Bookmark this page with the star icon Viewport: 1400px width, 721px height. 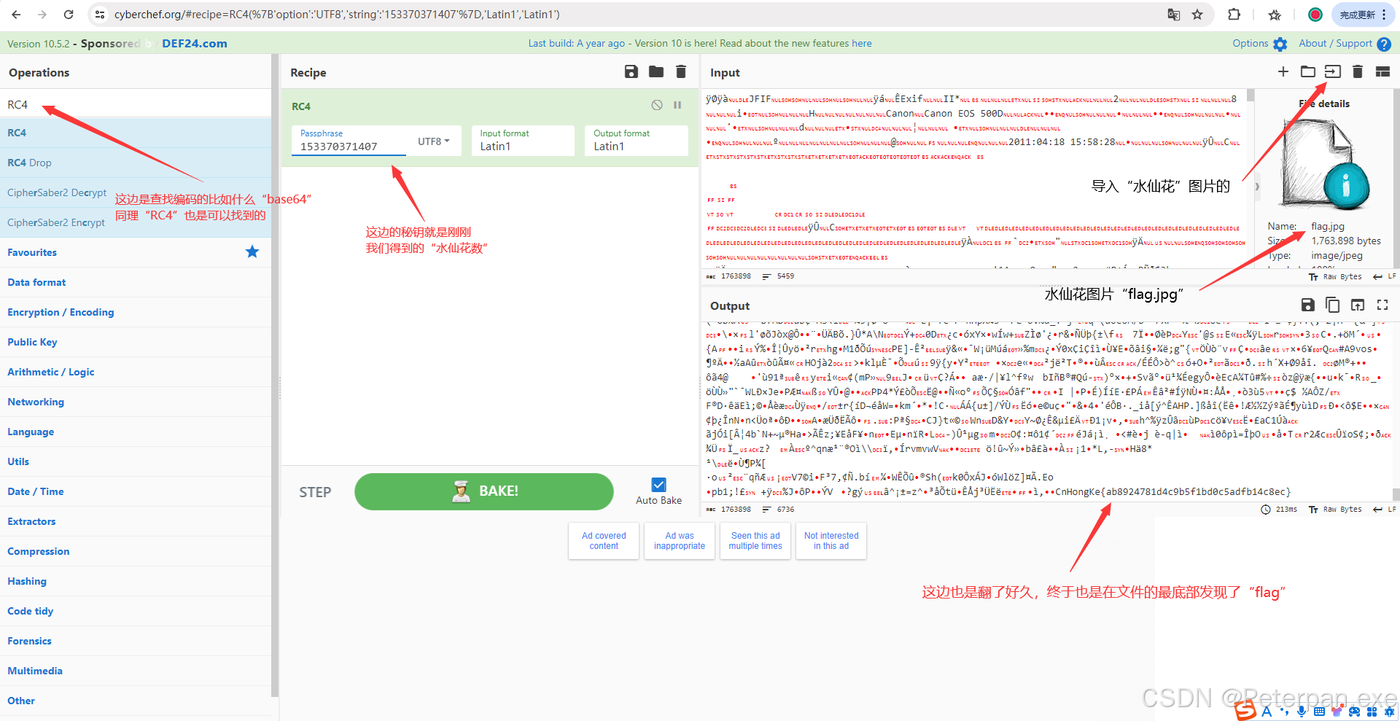(1197, 15)
